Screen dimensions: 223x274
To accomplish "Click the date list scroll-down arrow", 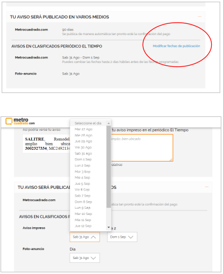I will click(109, 227).
